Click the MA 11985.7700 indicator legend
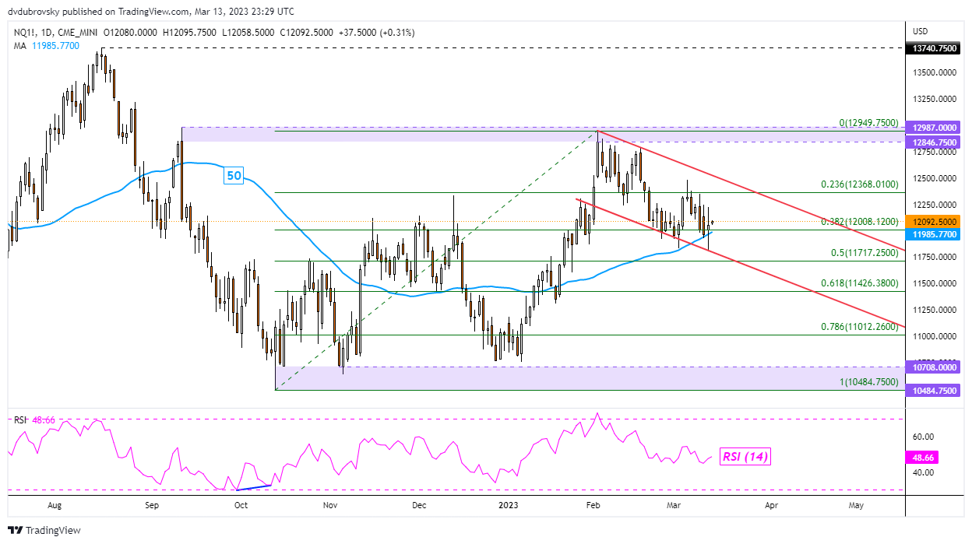The height and width of the screenshot is (544, 972). click(x=47, y=46)
